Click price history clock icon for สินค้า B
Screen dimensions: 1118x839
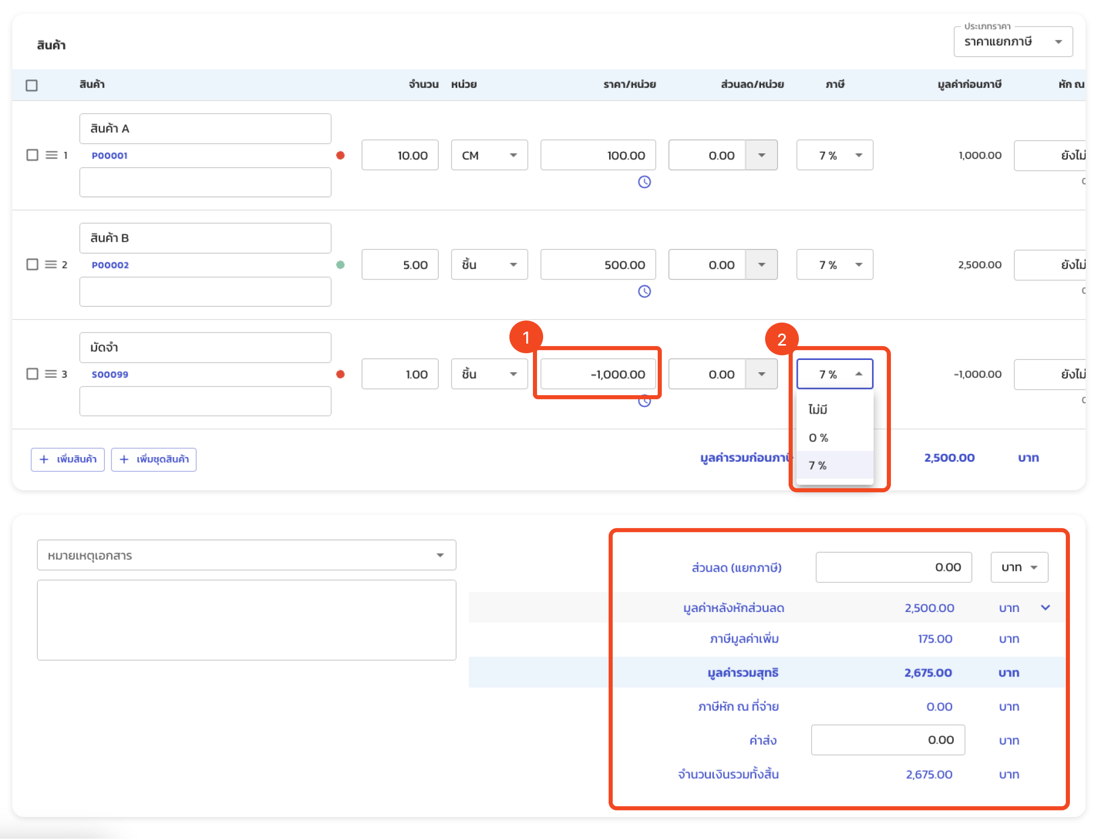click(x=644, y=291)
